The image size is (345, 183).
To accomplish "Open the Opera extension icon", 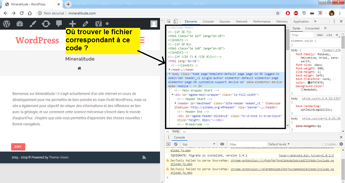I will [288, 13].
